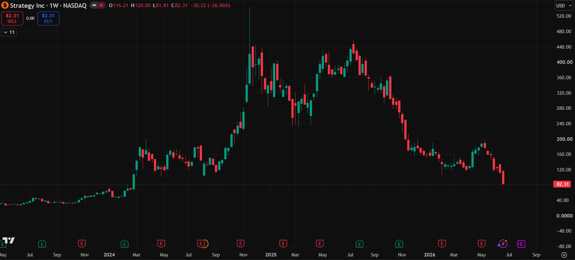This screenshot has height=260, width=575.
Task: Toggle the gray dash pill next to NASDAQ
Action: 94,5
